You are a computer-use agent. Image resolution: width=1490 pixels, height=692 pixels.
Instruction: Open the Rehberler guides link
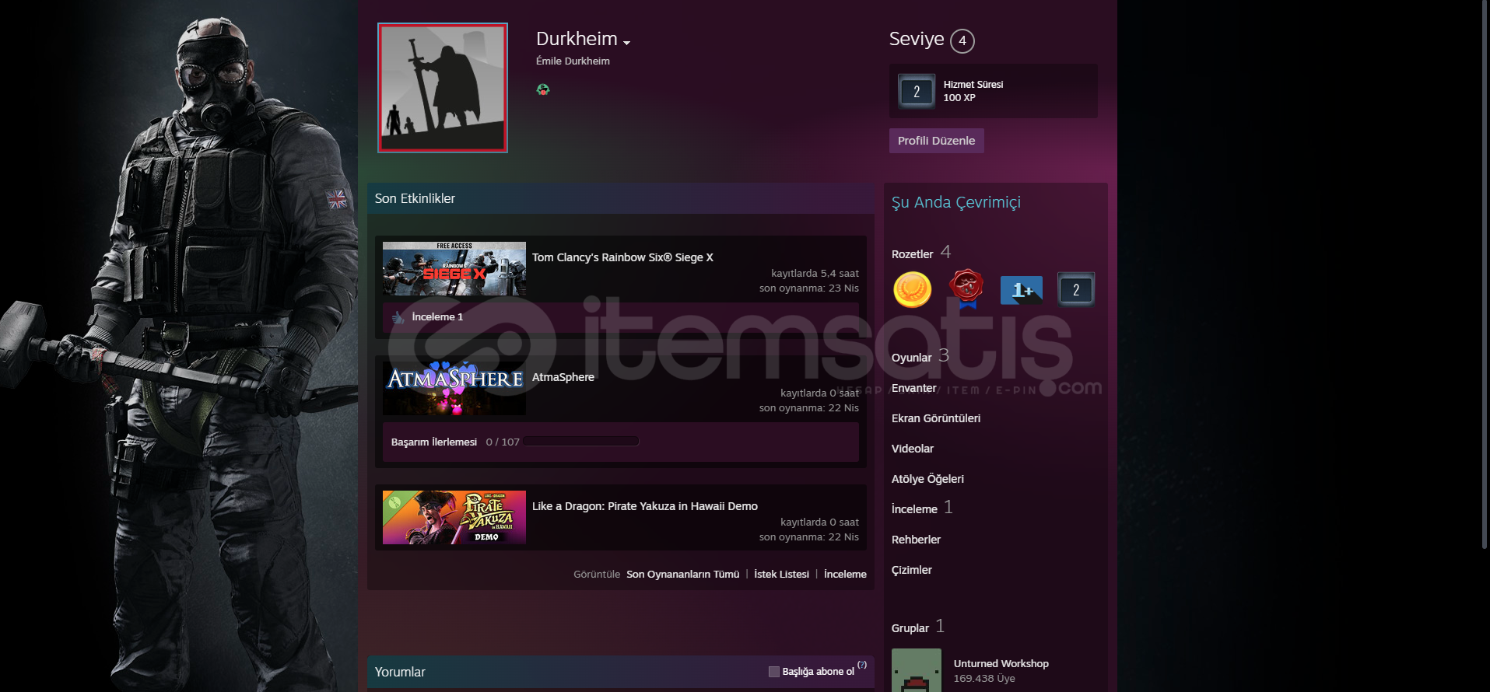click(x=916, y=540)
